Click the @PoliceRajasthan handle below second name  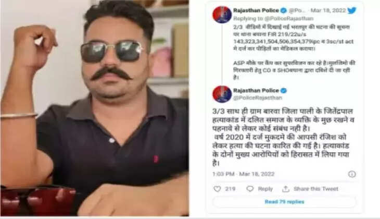point(257,98)
